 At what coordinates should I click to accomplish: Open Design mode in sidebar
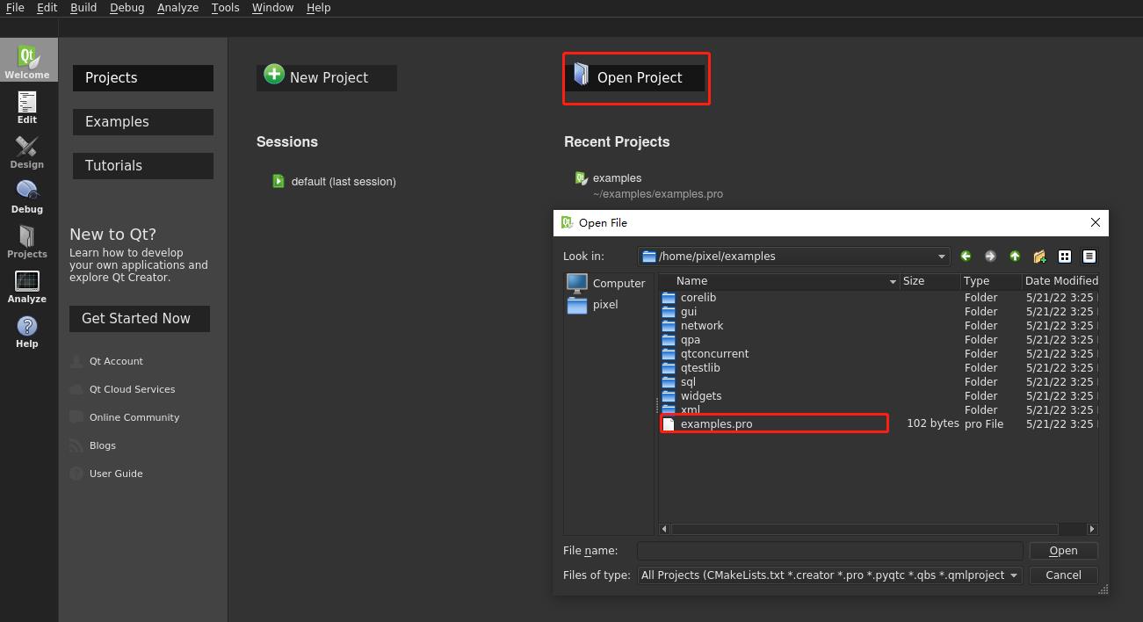[27, 152]
